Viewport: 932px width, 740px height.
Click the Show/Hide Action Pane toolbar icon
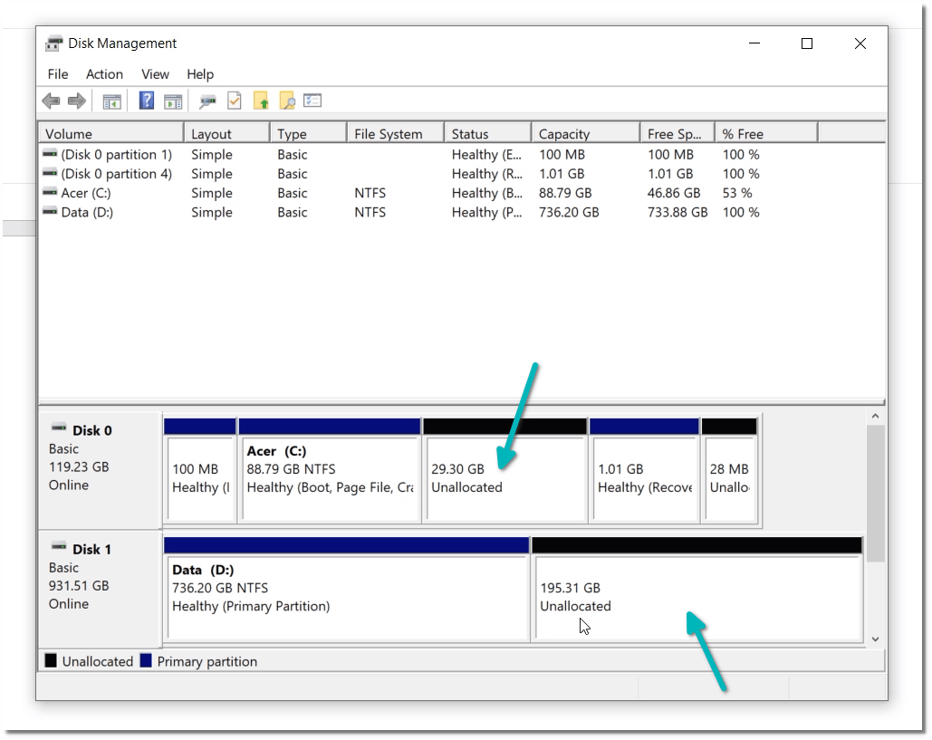tap(172, 100)
